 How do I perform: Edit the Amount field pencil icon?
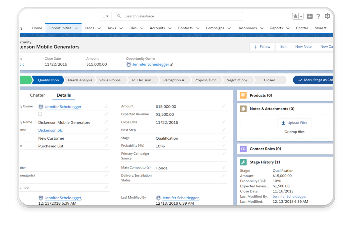224,106
